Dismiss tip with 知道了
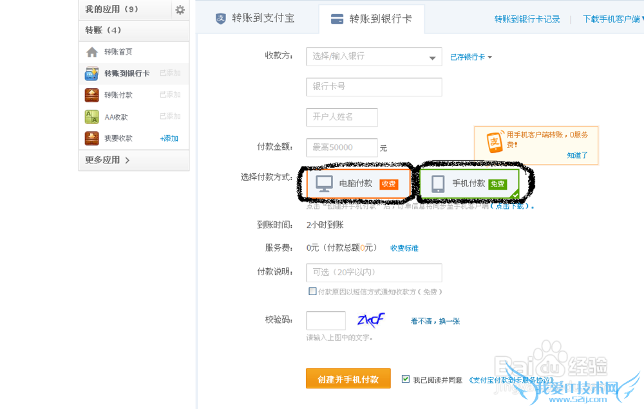 pyautogui.click(x=577, y=155)
